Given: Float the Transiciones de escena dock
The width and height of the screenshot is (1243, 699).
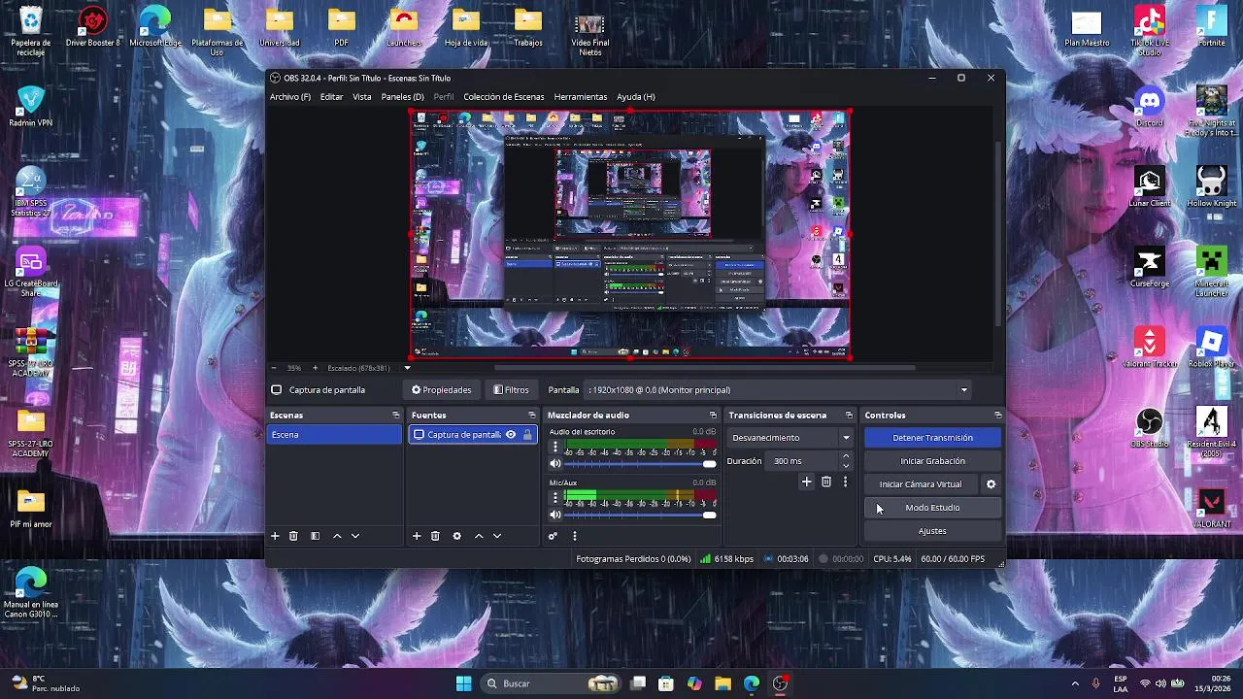Looking at the screenshot, I should pos(849,416).
